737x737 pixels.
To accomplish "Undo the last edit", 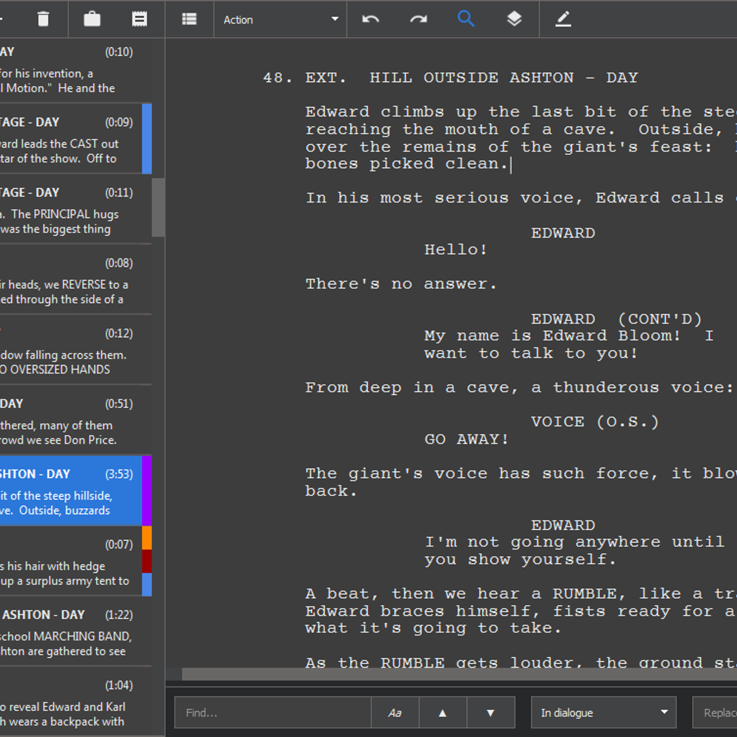I will (x=370, y=19).
